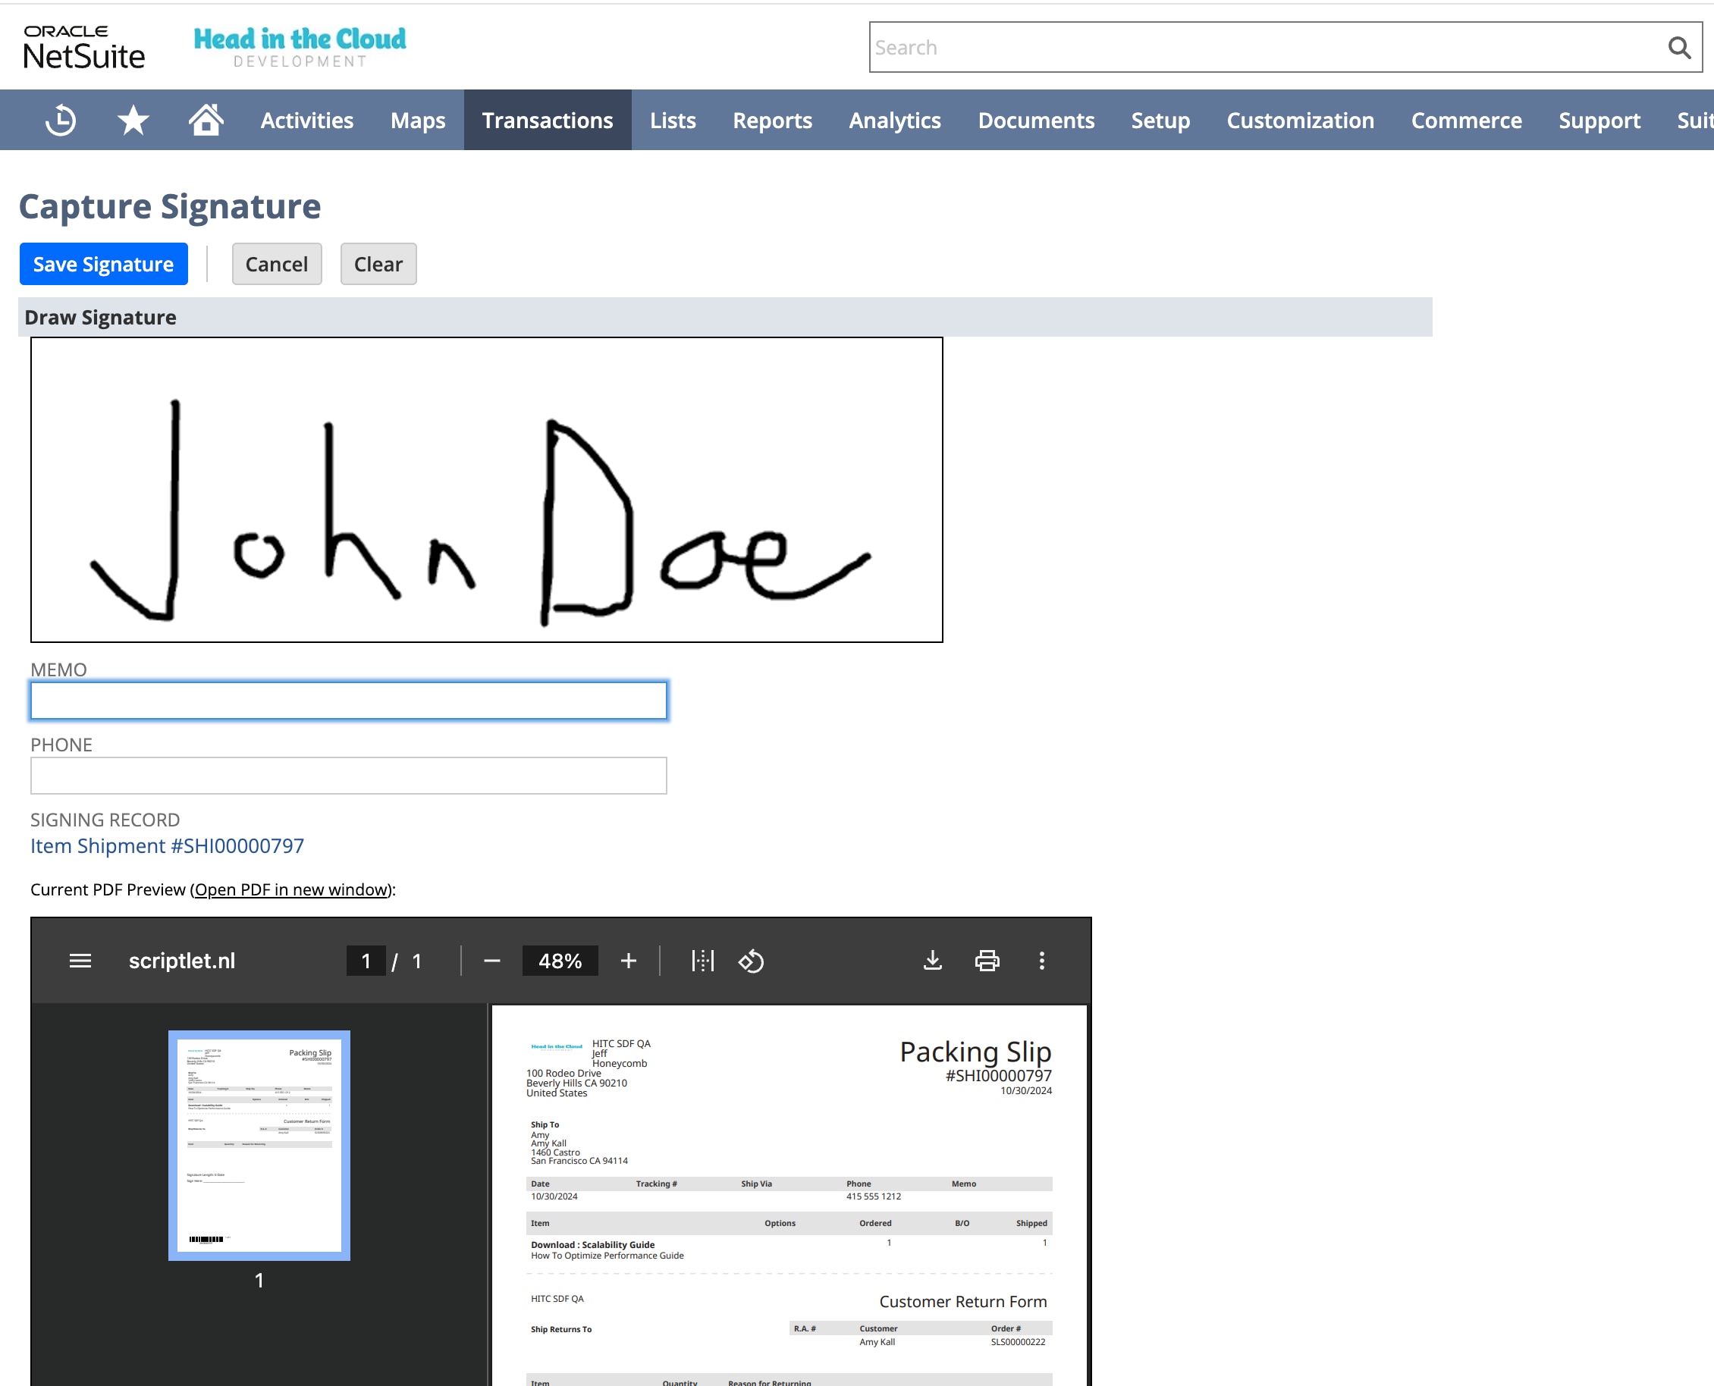The height and width of the screenshot is (1386, 1714).
Task: Select the page 1 thumbnail
Action: [259, 1145]
